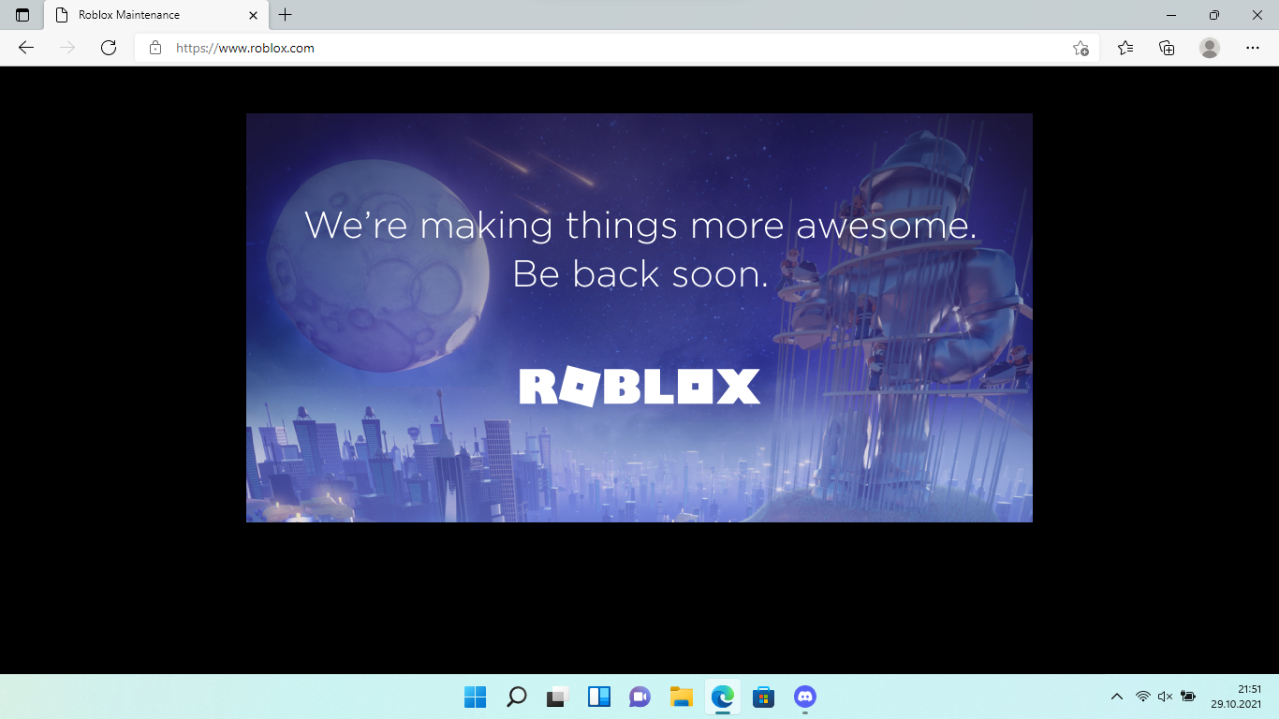Show hidden system tray icons
1279x719 pixels.
point(1116,697)
